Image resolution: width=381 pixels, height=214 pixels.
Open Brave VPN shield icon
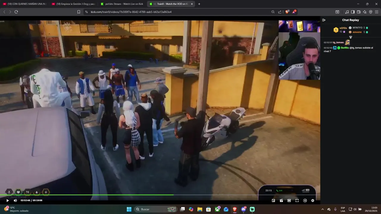371,12
